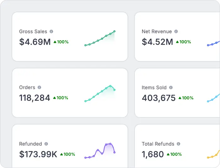Click the green up arrow beside 118,284

(54, 98)
